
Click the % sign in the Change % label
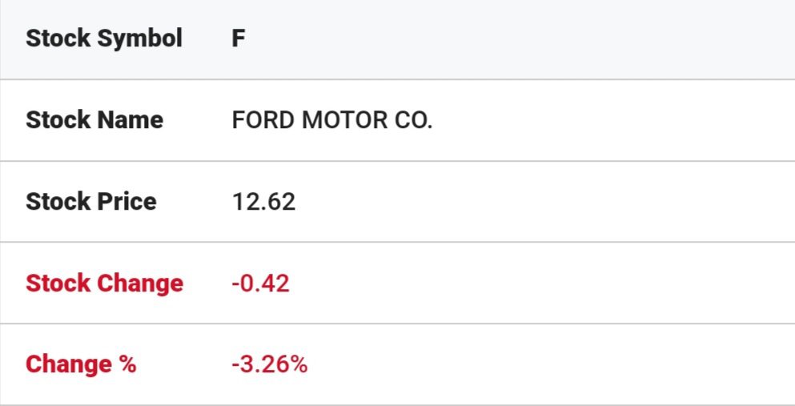pos(126,364)
